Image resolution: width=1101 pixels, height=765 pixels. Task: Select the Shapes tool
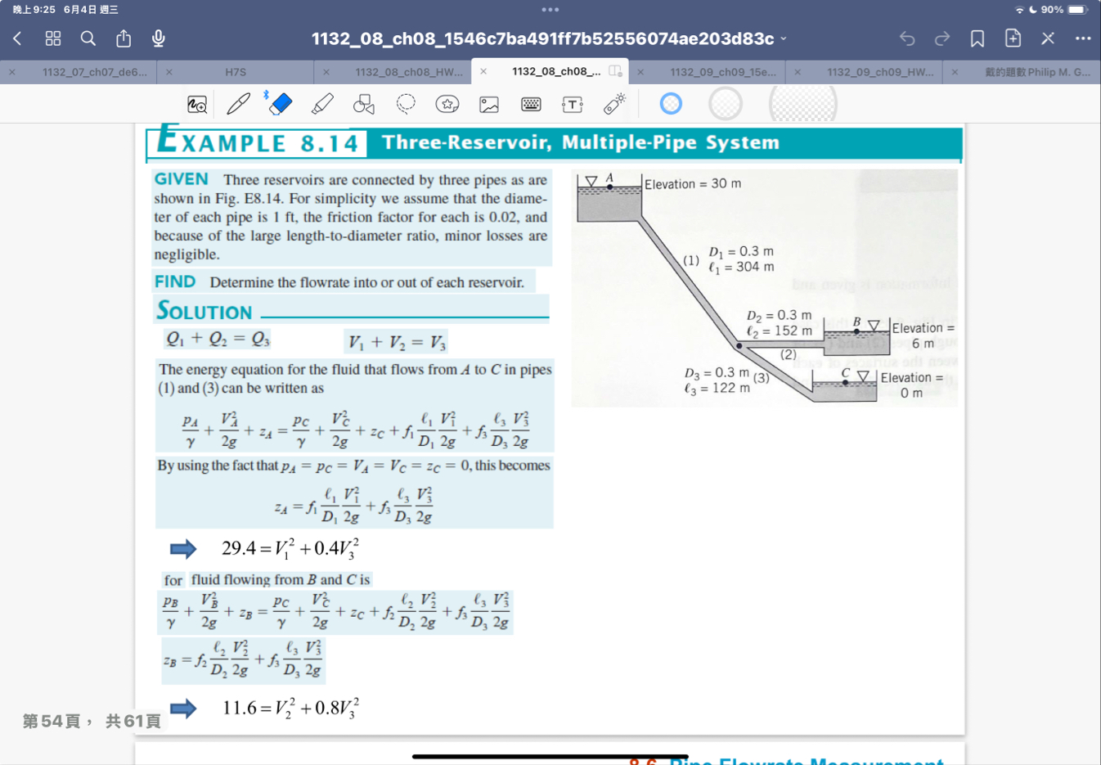pyautogui.click(x=364, y=104)
